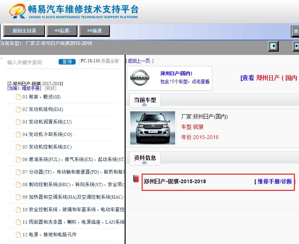Screen dimensions: 299x244
Task: Open 11 雨刮器和洗涤器、喇叭 chapter
Action: point(73,222)
